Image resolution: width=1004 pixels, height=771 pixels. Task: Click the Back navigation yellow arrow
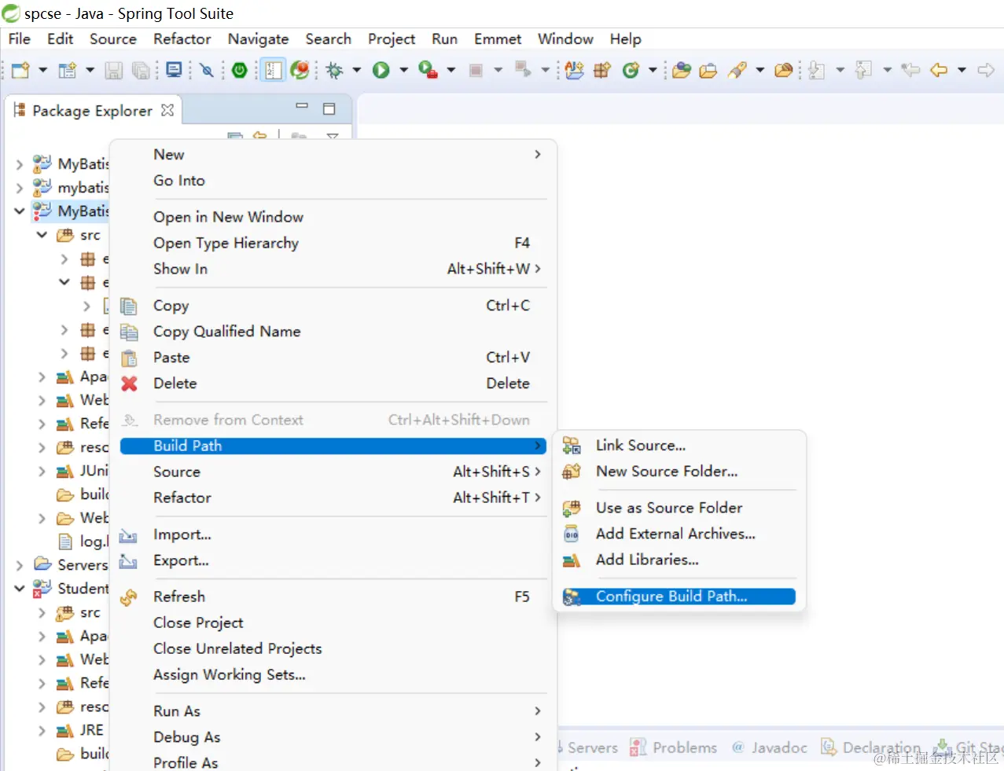939,70
